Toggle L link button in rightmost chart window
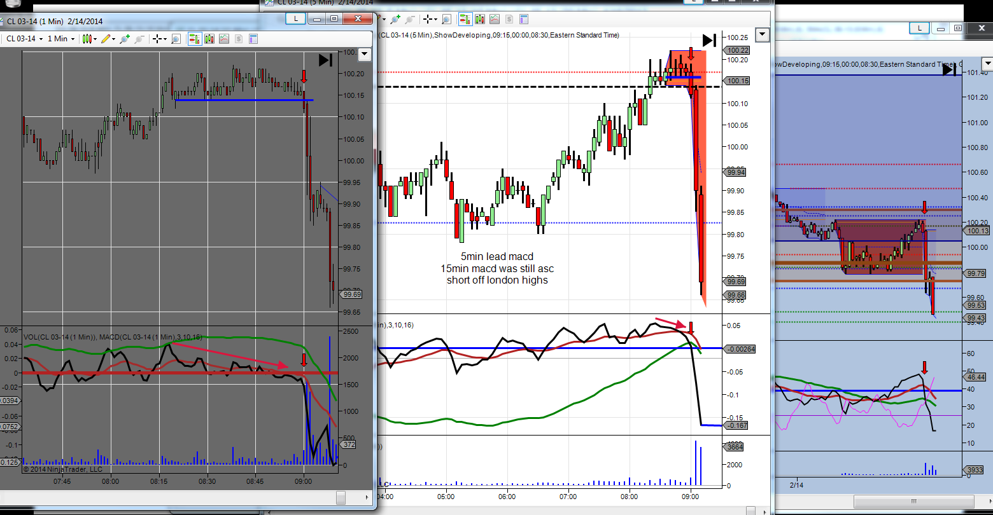The image size is (993, 515). [x=919, y=27]
